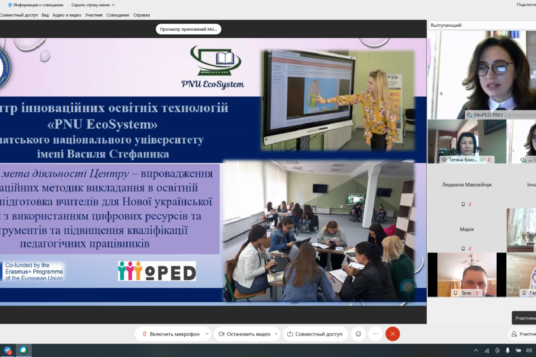Select Людмила Маковійчук participant tile

coord(467,185)
